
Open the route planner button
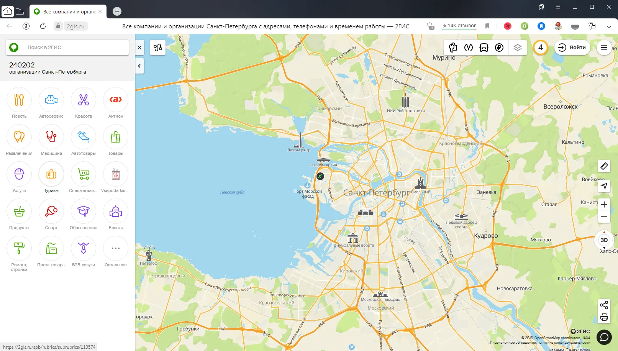coord(158,48)
